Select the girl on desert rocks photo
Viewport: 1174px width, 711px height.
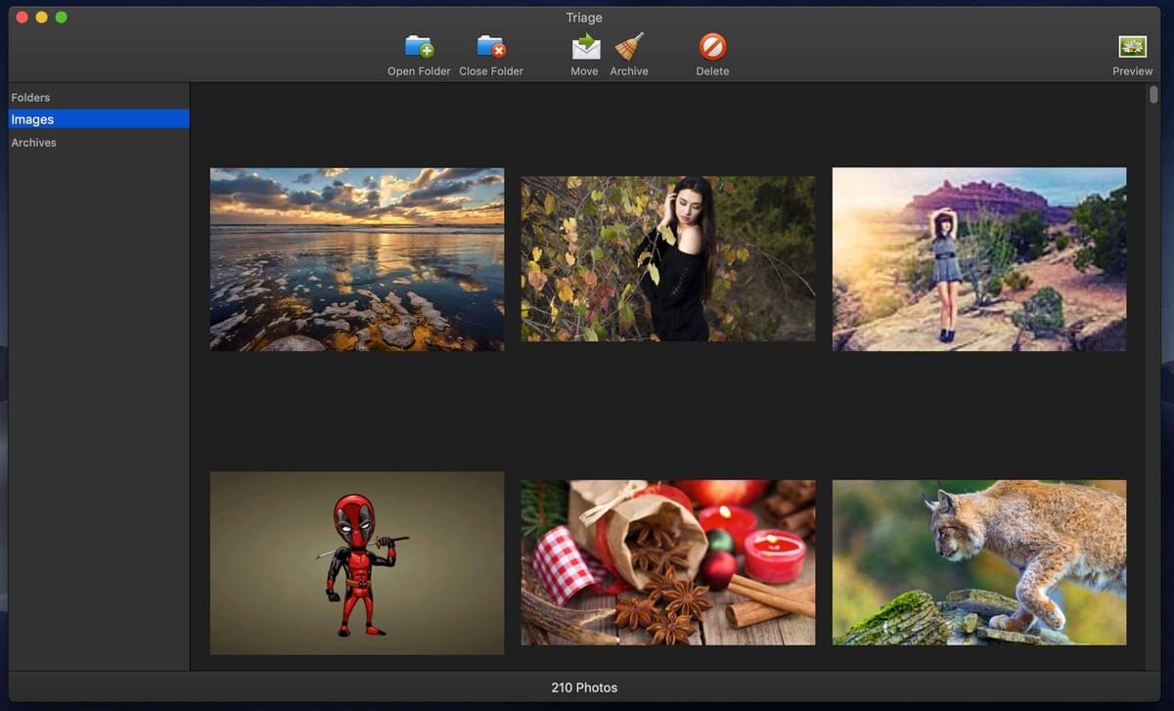(x=979, y=259)
